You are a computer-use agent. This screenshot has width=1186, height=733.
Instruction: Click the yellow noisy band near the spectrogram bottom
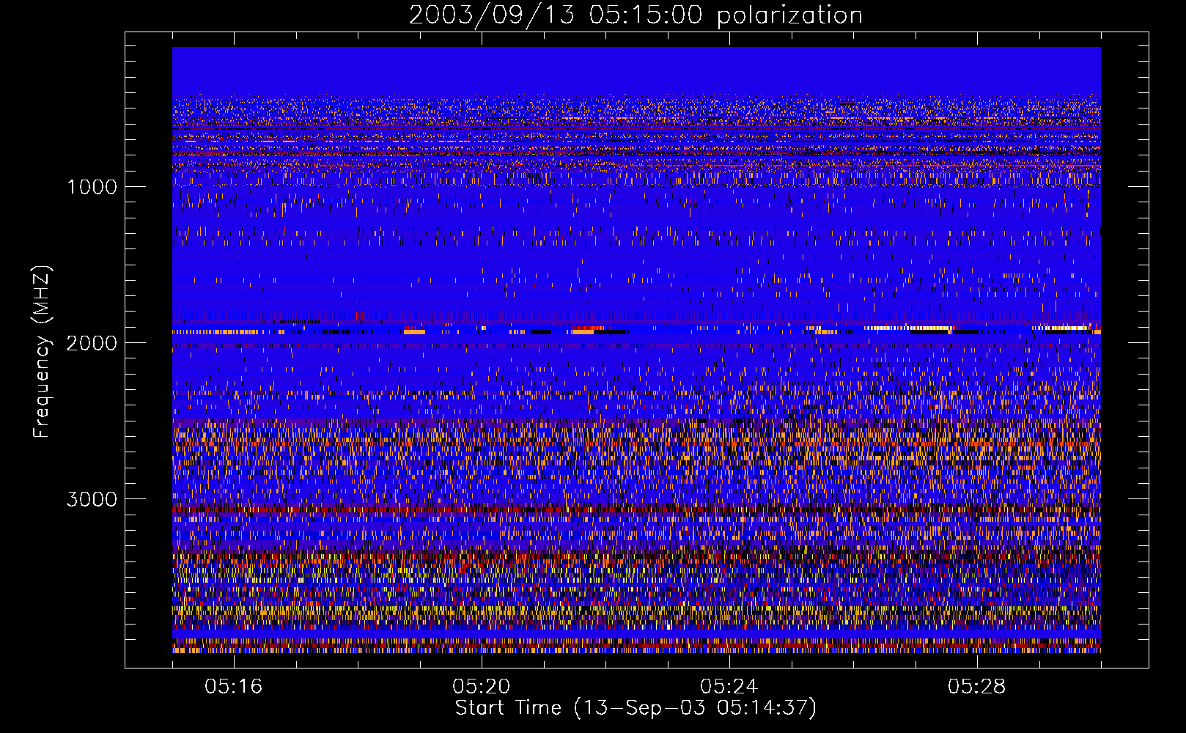tap(513, 610)
